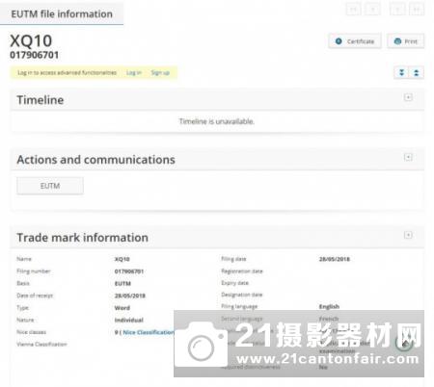Click the 'Expiry date' label
Image resolution: width=434 pixels, height=387 pixels.
pos(235,283)
